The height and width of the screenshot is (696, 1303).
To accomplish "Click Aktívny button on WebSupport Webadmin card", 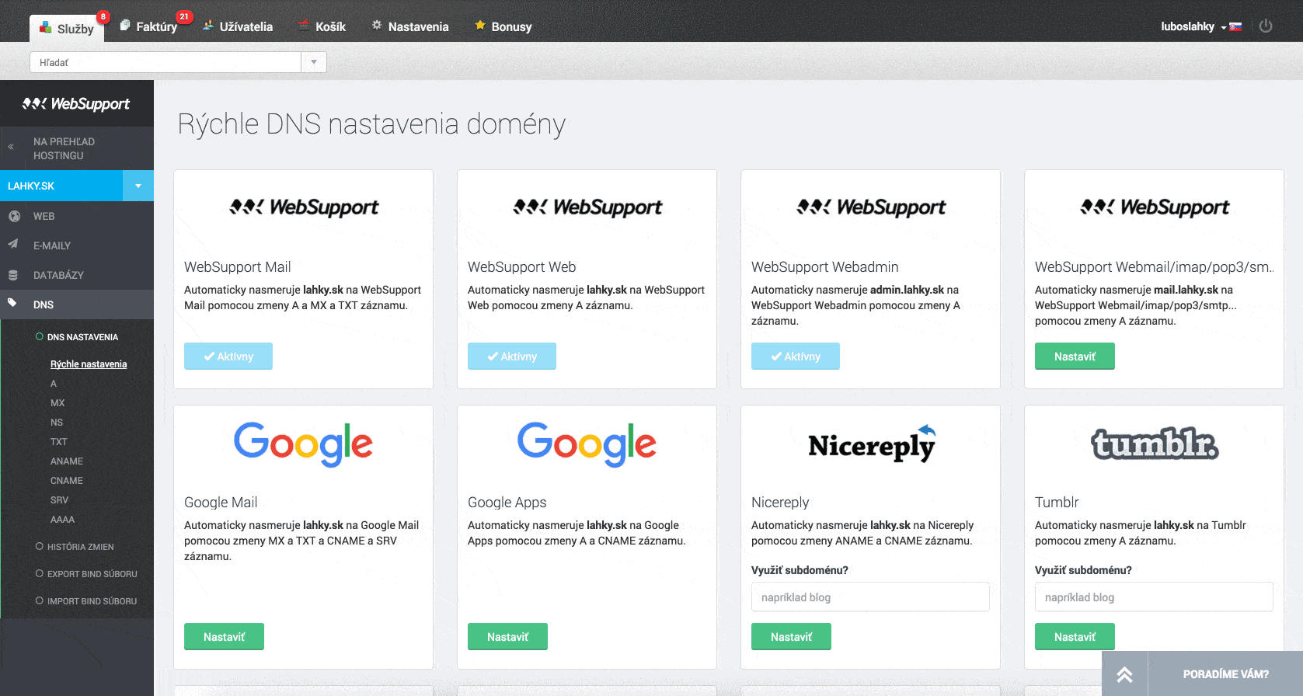I will pyautogui.click(x=796, y=357).
